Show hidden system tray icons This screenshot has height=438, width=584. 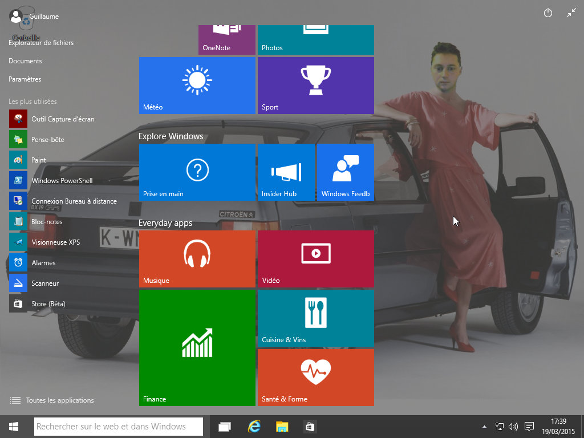485,427
